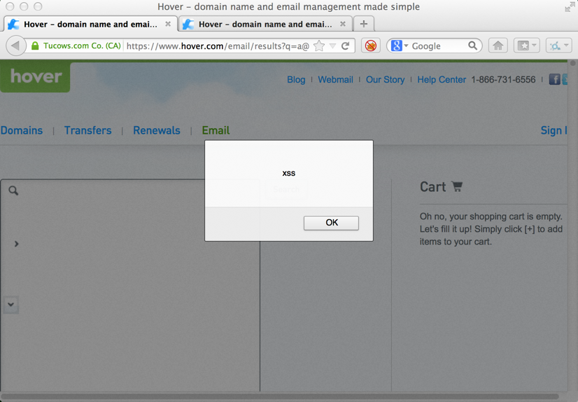Open a new tab with the plus button
Image resolution: width=578 pixels, height=402 pixels.
pos(363,24)
